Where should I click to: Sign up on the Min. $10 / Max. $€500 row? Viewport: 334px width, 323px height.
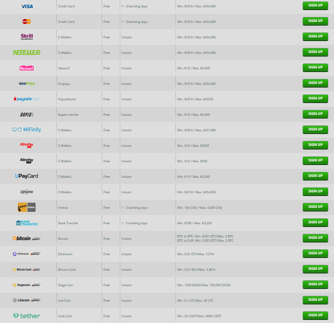(x=315, y=145)
